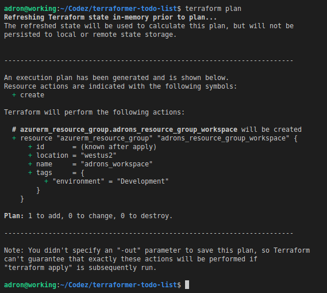Click the "environment" = "Development" tag line

point(106,181)
